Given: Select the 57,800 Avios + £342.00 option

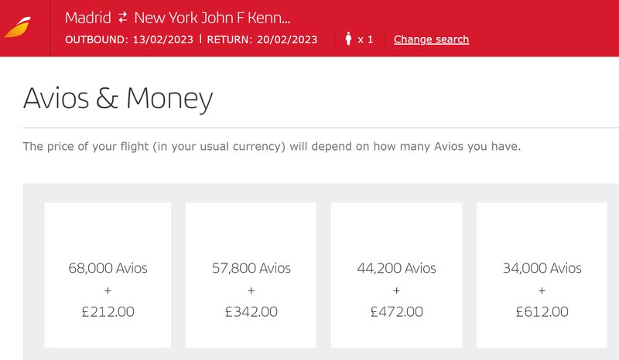Looking at the screenshot, I should (251, 275).
